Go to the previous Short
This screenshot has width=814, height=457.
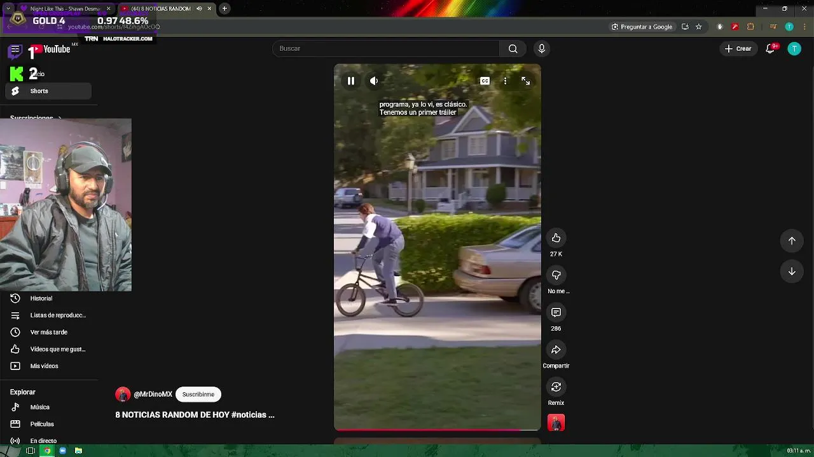(792, 241)
